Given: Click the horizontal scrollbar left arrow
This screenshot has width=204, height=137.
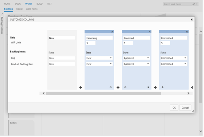Looking at the screenshot, I should point(44,93).
